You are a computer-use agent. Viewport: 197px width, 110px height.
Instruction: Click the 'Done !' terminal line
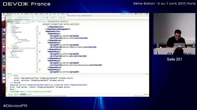pyautogui.click(x=13, y=89)
